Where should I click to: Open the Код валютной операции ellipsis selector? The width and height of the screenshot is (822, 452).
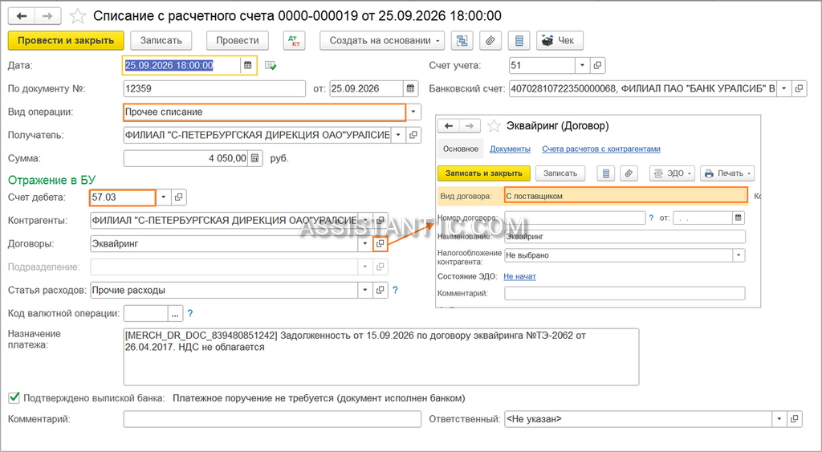[175, 314]
